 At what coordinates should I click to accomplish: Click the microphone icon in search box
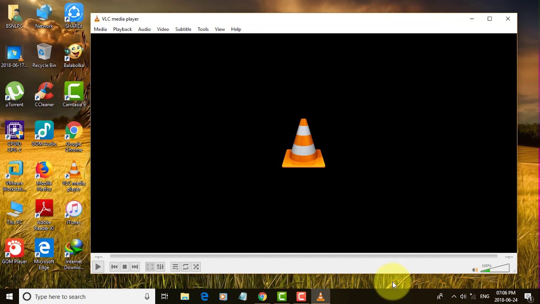(x=147, y=296)
